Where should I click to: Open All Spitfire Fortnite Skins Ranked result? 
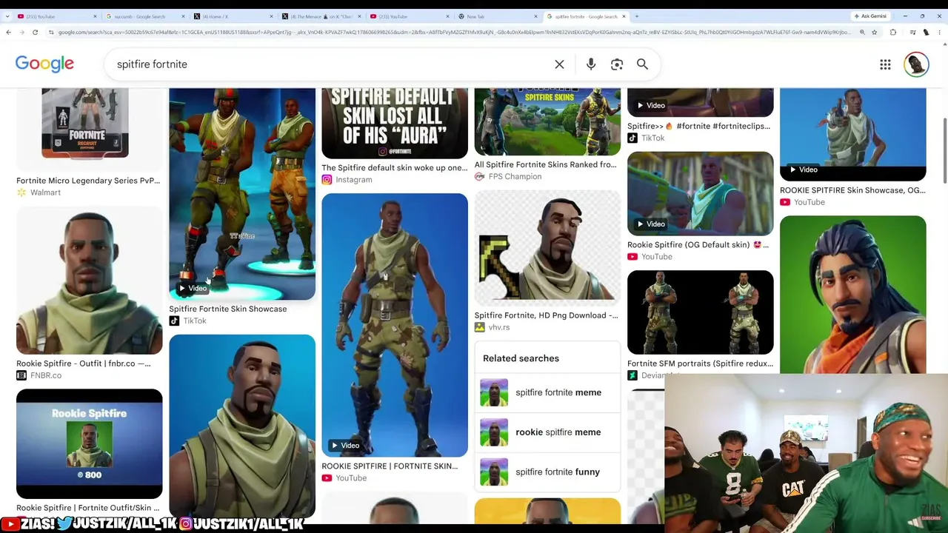545,164
